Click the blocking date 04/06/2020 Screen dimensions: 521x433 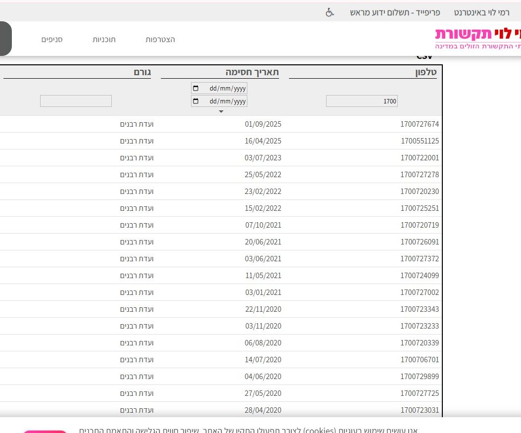point(263,377)
